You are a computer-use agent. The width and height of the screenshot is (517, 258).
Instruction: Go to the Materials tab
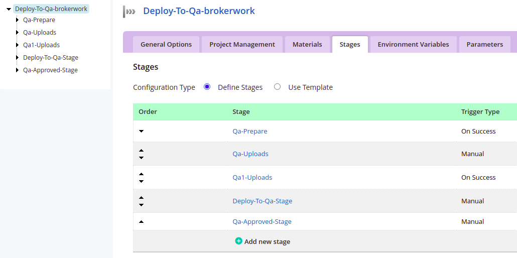coord(307,44)
